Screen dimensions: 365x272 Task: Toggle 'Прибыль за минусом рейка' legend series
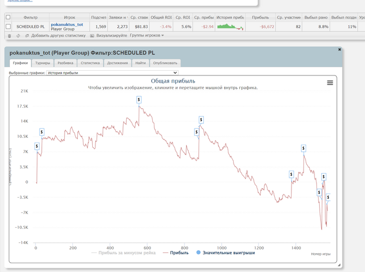[124, 253]
